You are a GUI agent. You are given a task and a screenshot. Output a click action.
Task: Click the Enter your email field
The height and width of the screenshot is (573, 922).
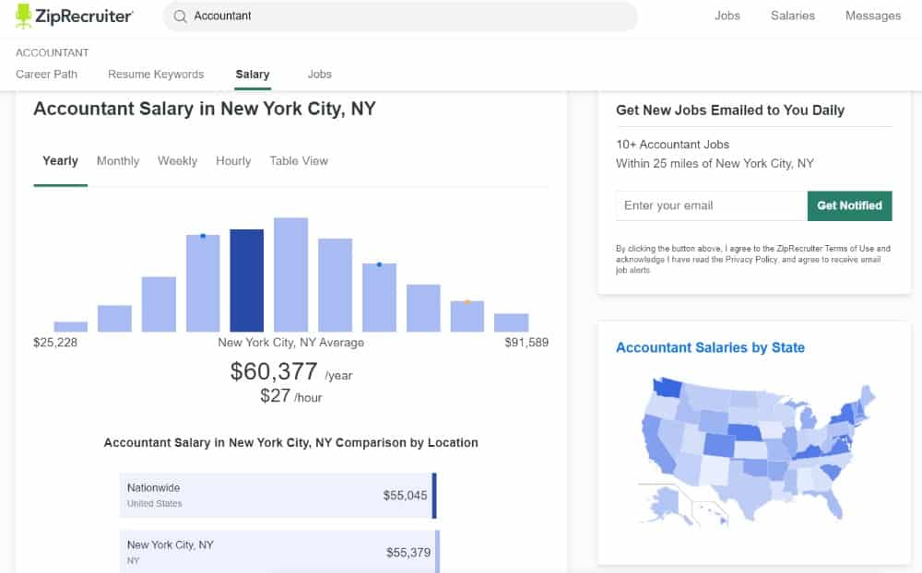[712, 205]
